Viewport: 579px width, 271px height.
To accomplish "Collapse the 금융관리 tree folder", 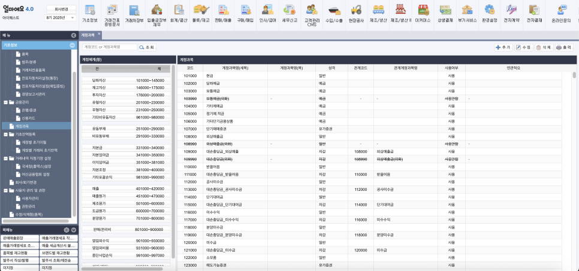I will (x=6, y=102).
